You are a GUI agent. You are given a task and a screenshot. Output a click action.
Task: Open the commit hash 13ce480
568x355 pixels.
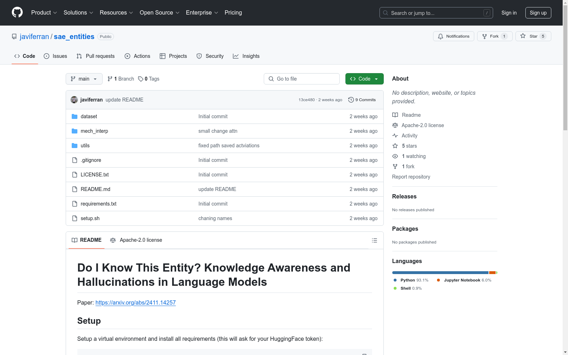coord(307,100)
